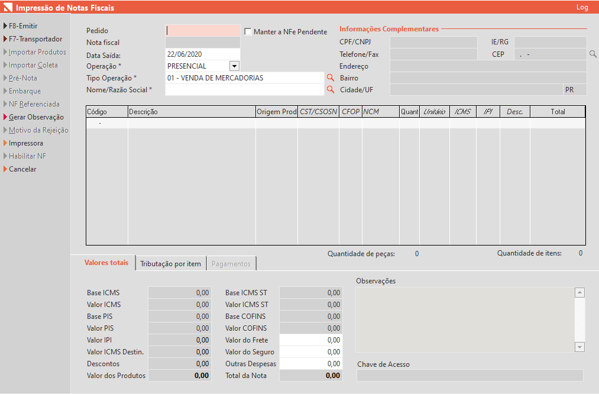
Task: Click the Cidade/UF city field
Action: pyautogui.click(x=477, y=90)
